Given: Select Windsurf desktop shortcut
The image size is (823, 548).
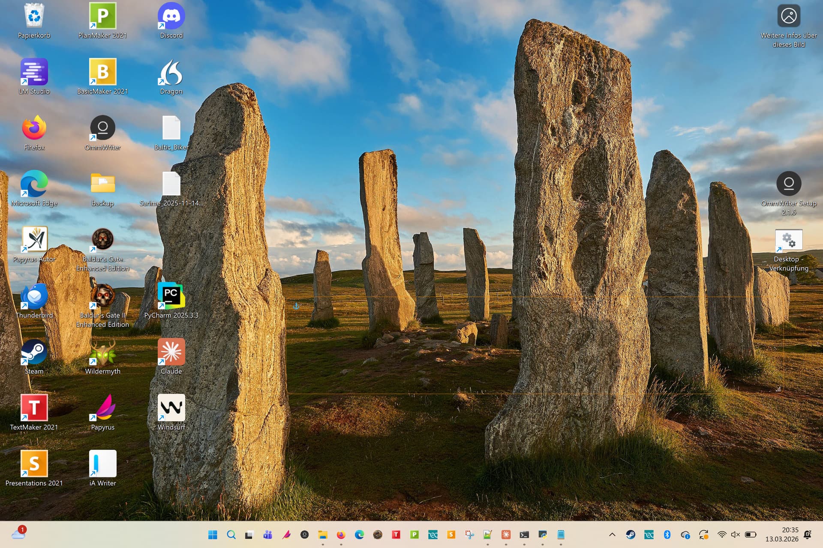Looking at the screenshot, I should 171,408.
